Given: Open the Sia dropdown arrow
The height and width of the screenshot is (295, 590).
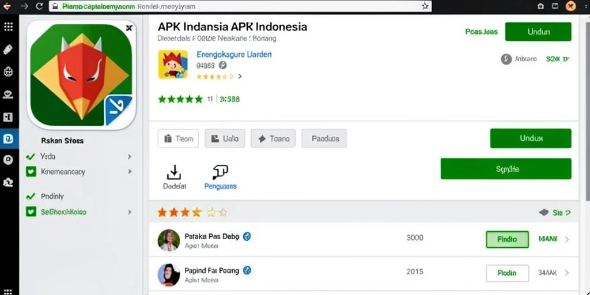Looking at the screenshot, I should 568,213.
